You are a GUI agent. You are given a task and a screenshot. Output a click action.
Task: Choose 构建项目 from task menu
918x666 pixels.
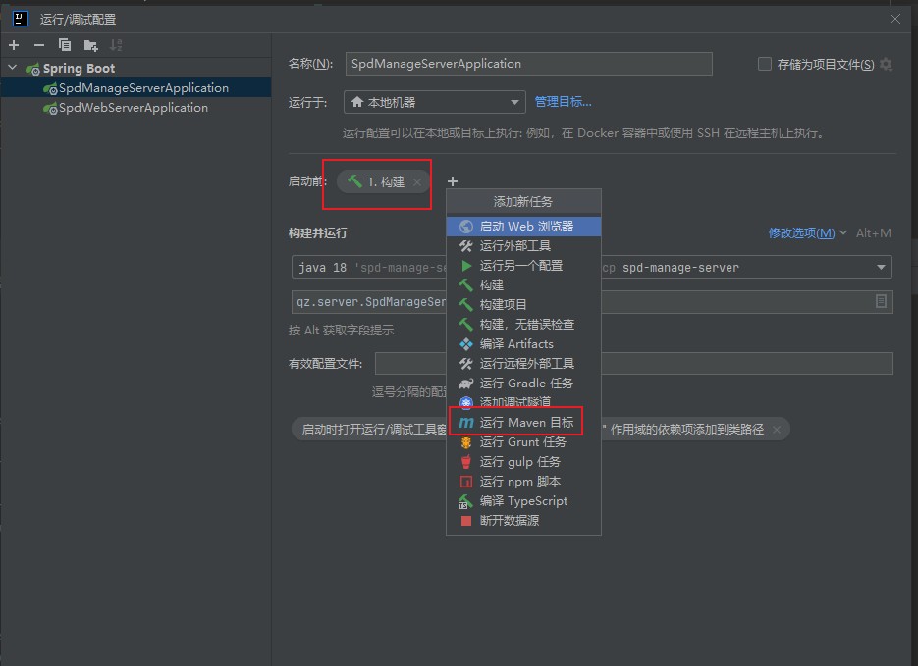tap(523, 305)
